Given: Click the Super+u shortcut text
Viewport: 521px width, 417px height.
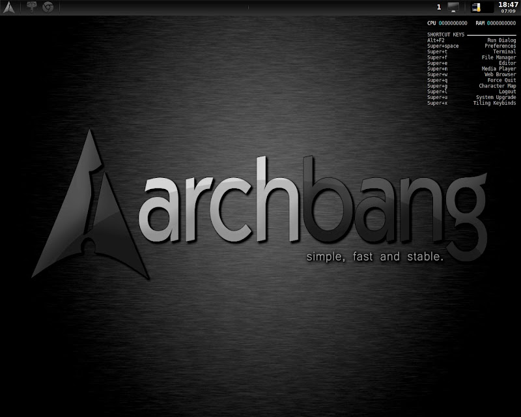Looking at the screenshot, I should [x=437, y=97].
